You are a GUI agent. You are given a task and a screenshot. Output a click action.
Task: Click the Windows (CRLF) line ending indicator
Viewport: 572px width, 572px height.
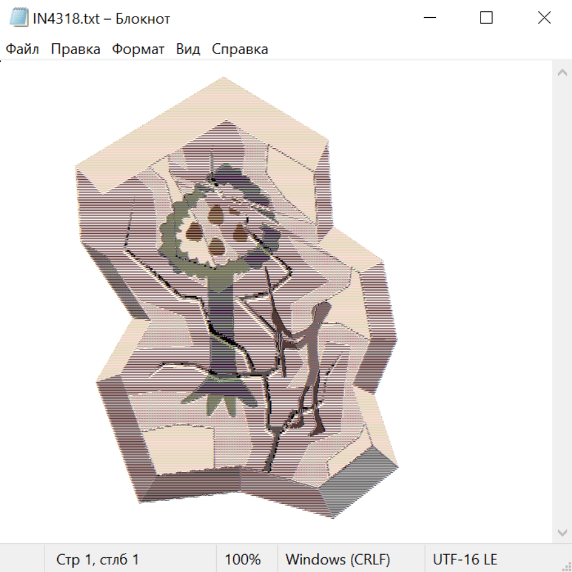click(337, 560)
